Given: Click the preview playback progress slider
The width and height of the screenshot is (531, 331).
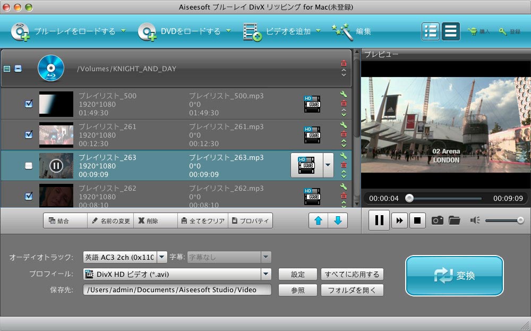Looking at the screenshot, I should tap(444, 198).
